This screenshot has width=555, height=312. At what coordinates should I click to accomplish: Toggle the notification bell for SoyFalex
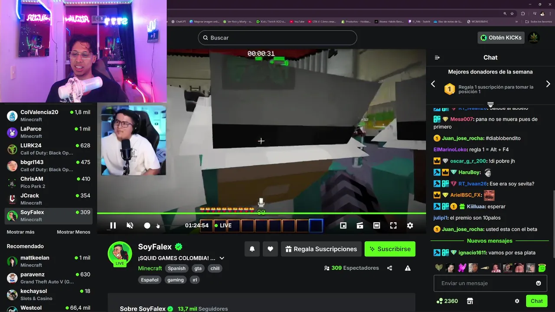point(252,249)
